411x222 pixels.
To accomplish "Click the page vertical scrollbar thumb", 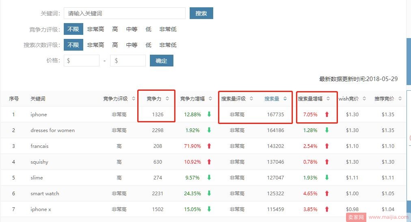I will click(409, 62).
